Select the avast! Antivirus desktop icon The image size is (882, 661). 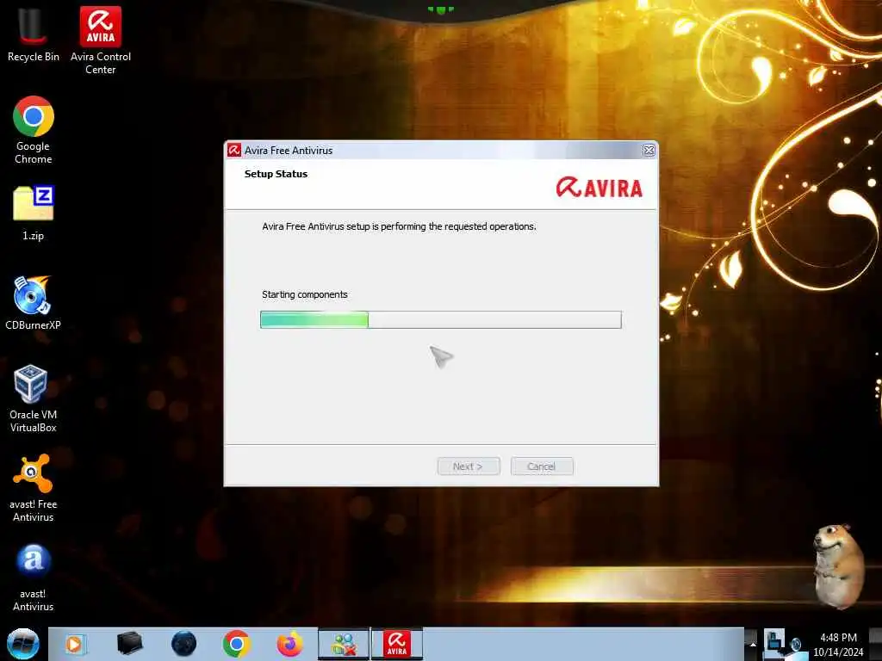pos(34,578)
